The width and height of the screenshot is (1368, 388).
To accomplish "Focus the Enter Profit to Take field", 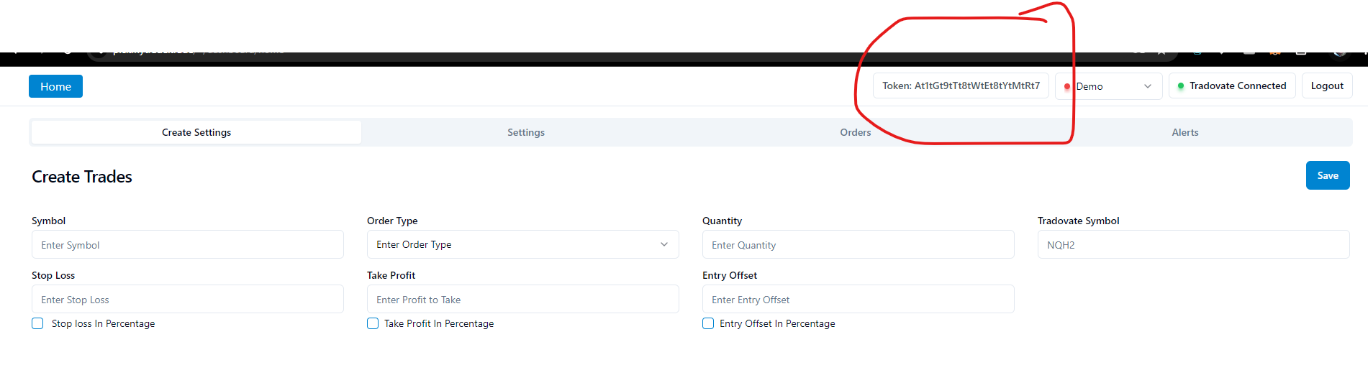I will point(523,299).
